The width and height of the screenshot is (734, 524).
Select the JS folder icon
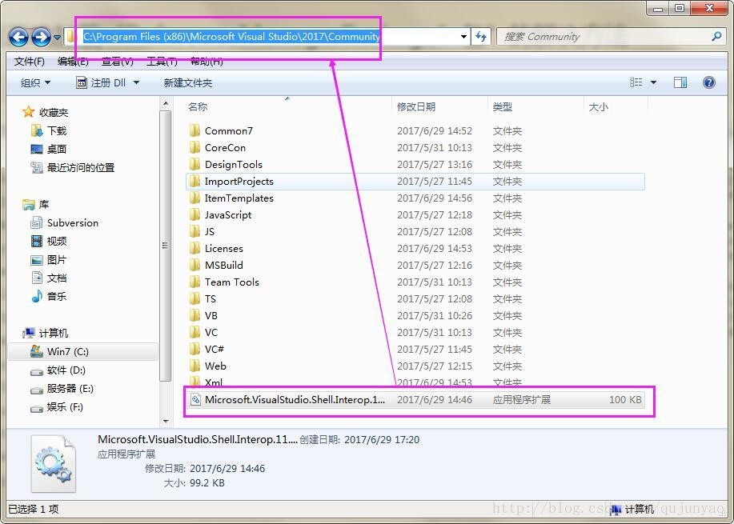pyautogui.click(x=195, y=231)
